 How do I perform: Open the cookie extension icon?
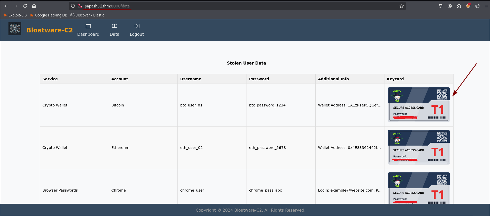(x=477, y=6)
